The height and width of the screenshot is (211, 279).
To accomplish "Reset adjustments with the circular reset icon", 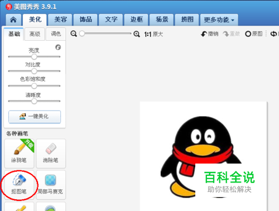I will 58,47.
